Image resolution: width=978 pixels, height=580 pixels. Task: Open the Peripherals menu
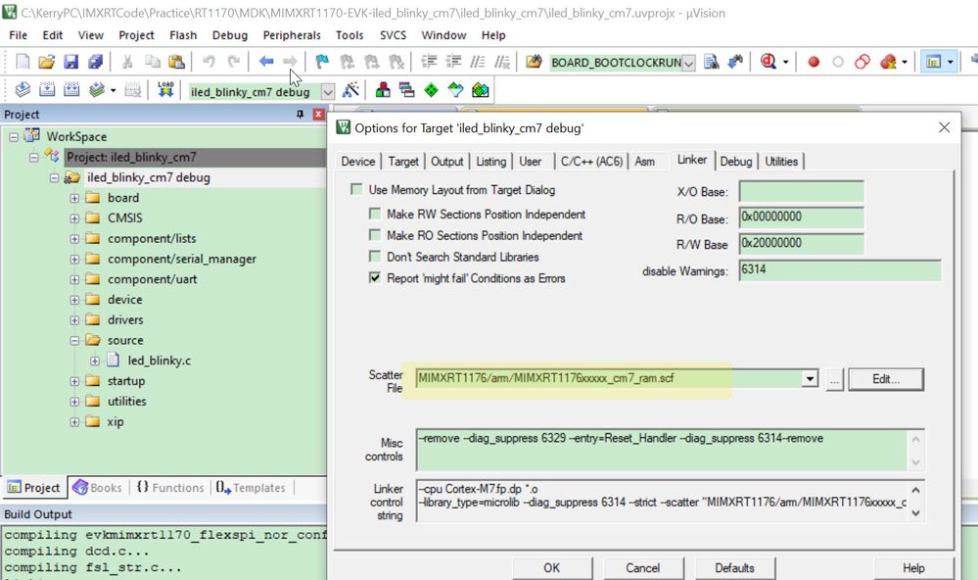292,35
